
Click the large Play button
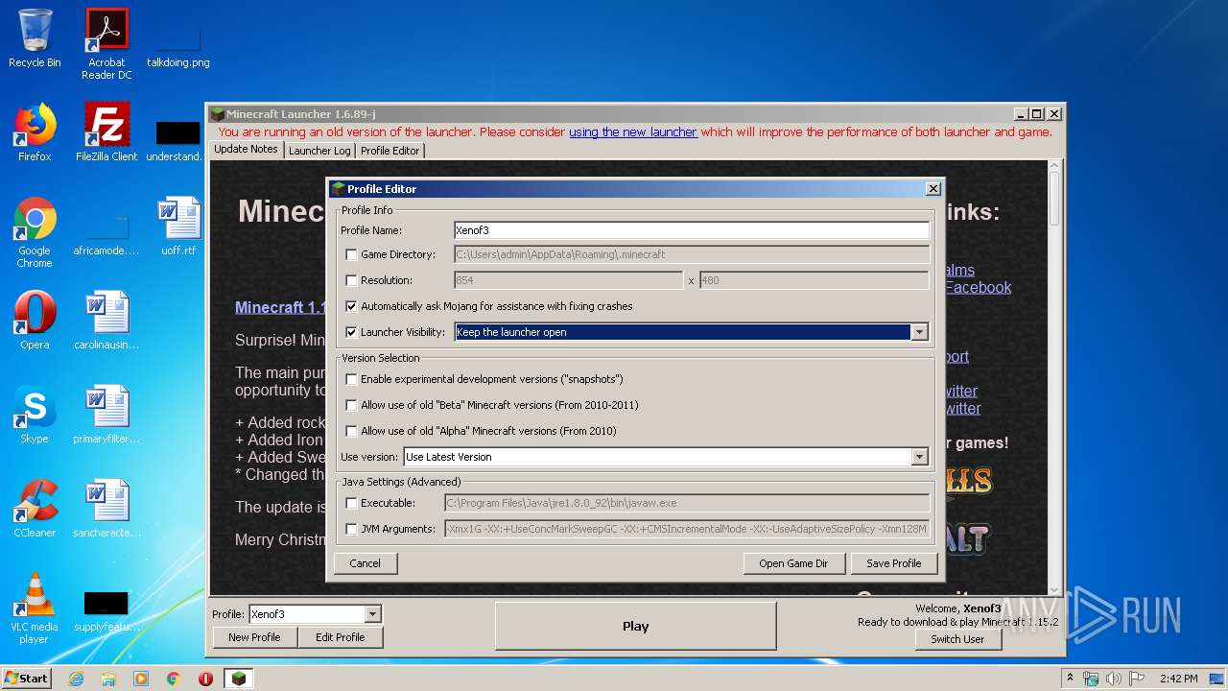635,626
